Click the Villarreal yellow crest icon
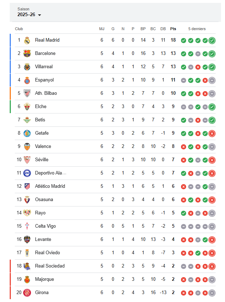 point(27,67)
